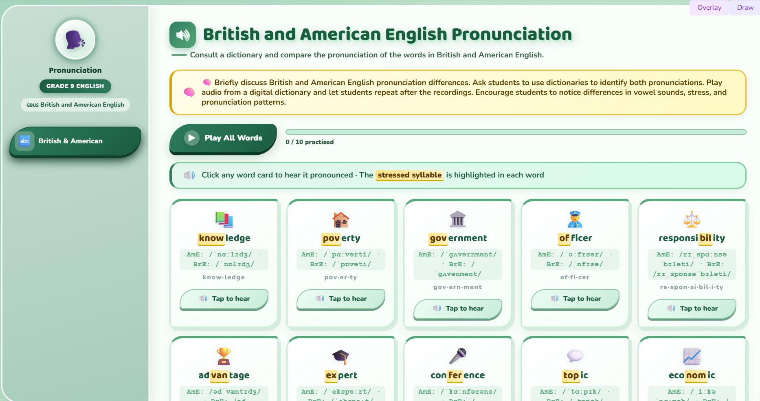Screen dimensions: 760x401
Task: Click the brain icon in the teacher note
Action: (x=189, y=92)
